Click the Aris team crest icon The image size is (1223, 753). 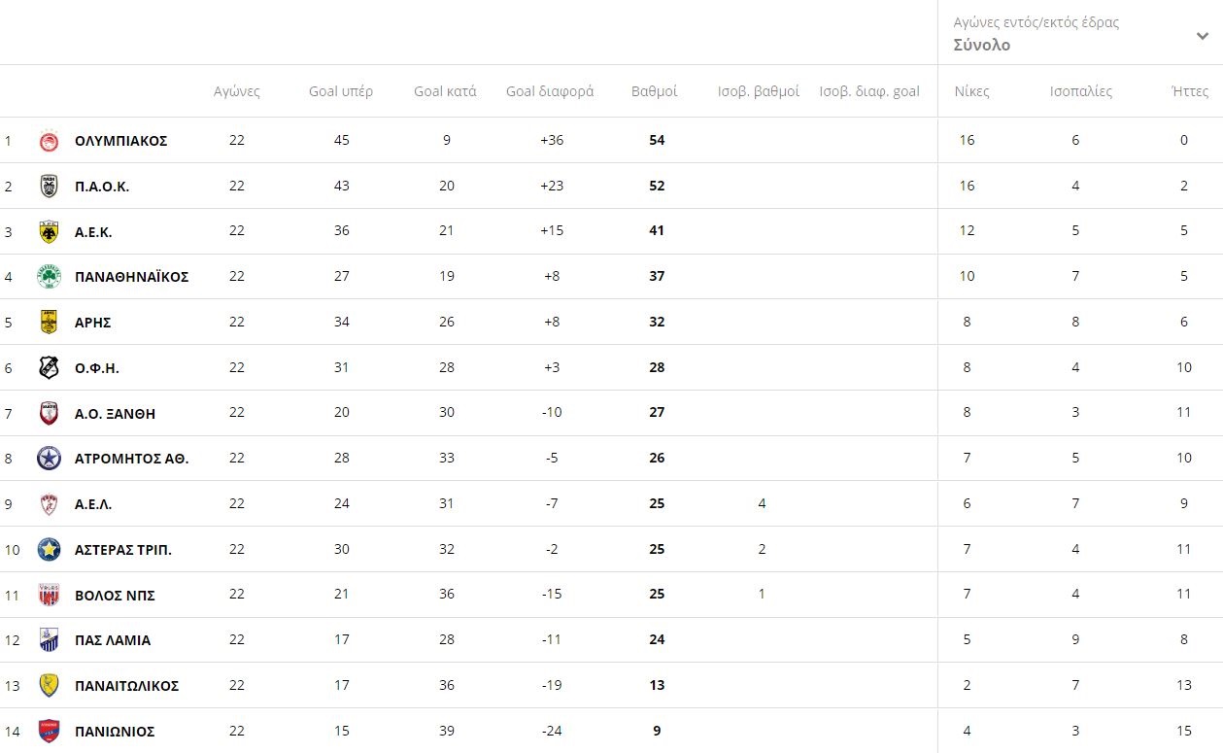[49, 323]
